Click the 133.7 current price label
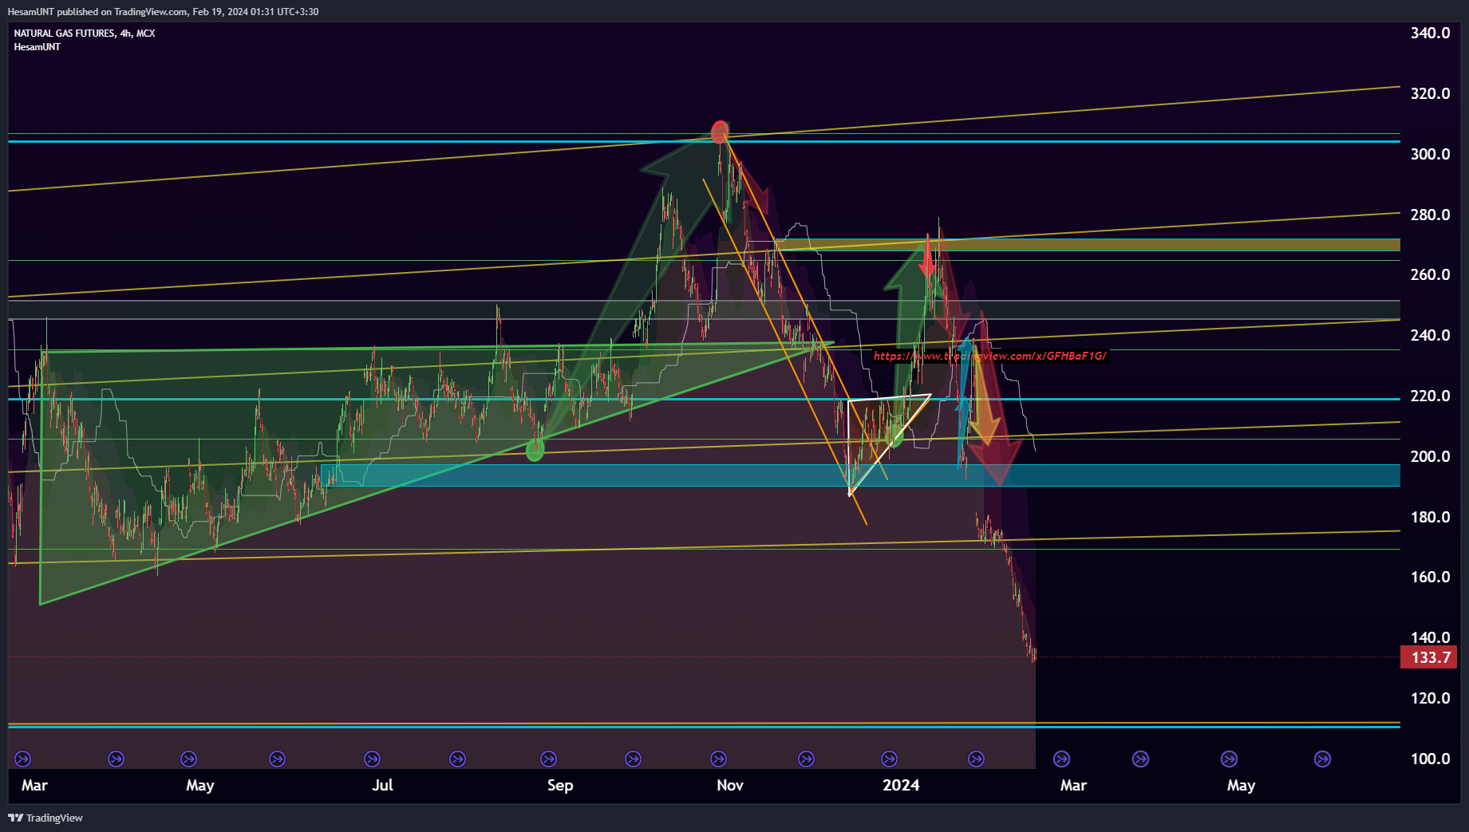Screen dimensions: 1469x832 1429,657
